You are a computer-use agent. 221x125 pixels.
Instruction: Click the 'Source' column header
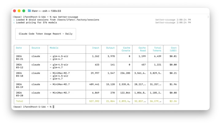tap(36, 48)
